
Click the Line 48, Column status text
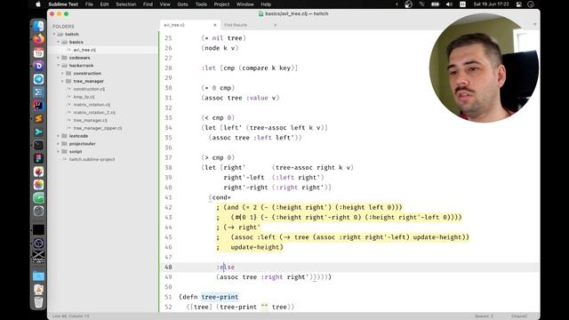pos(71,316)
